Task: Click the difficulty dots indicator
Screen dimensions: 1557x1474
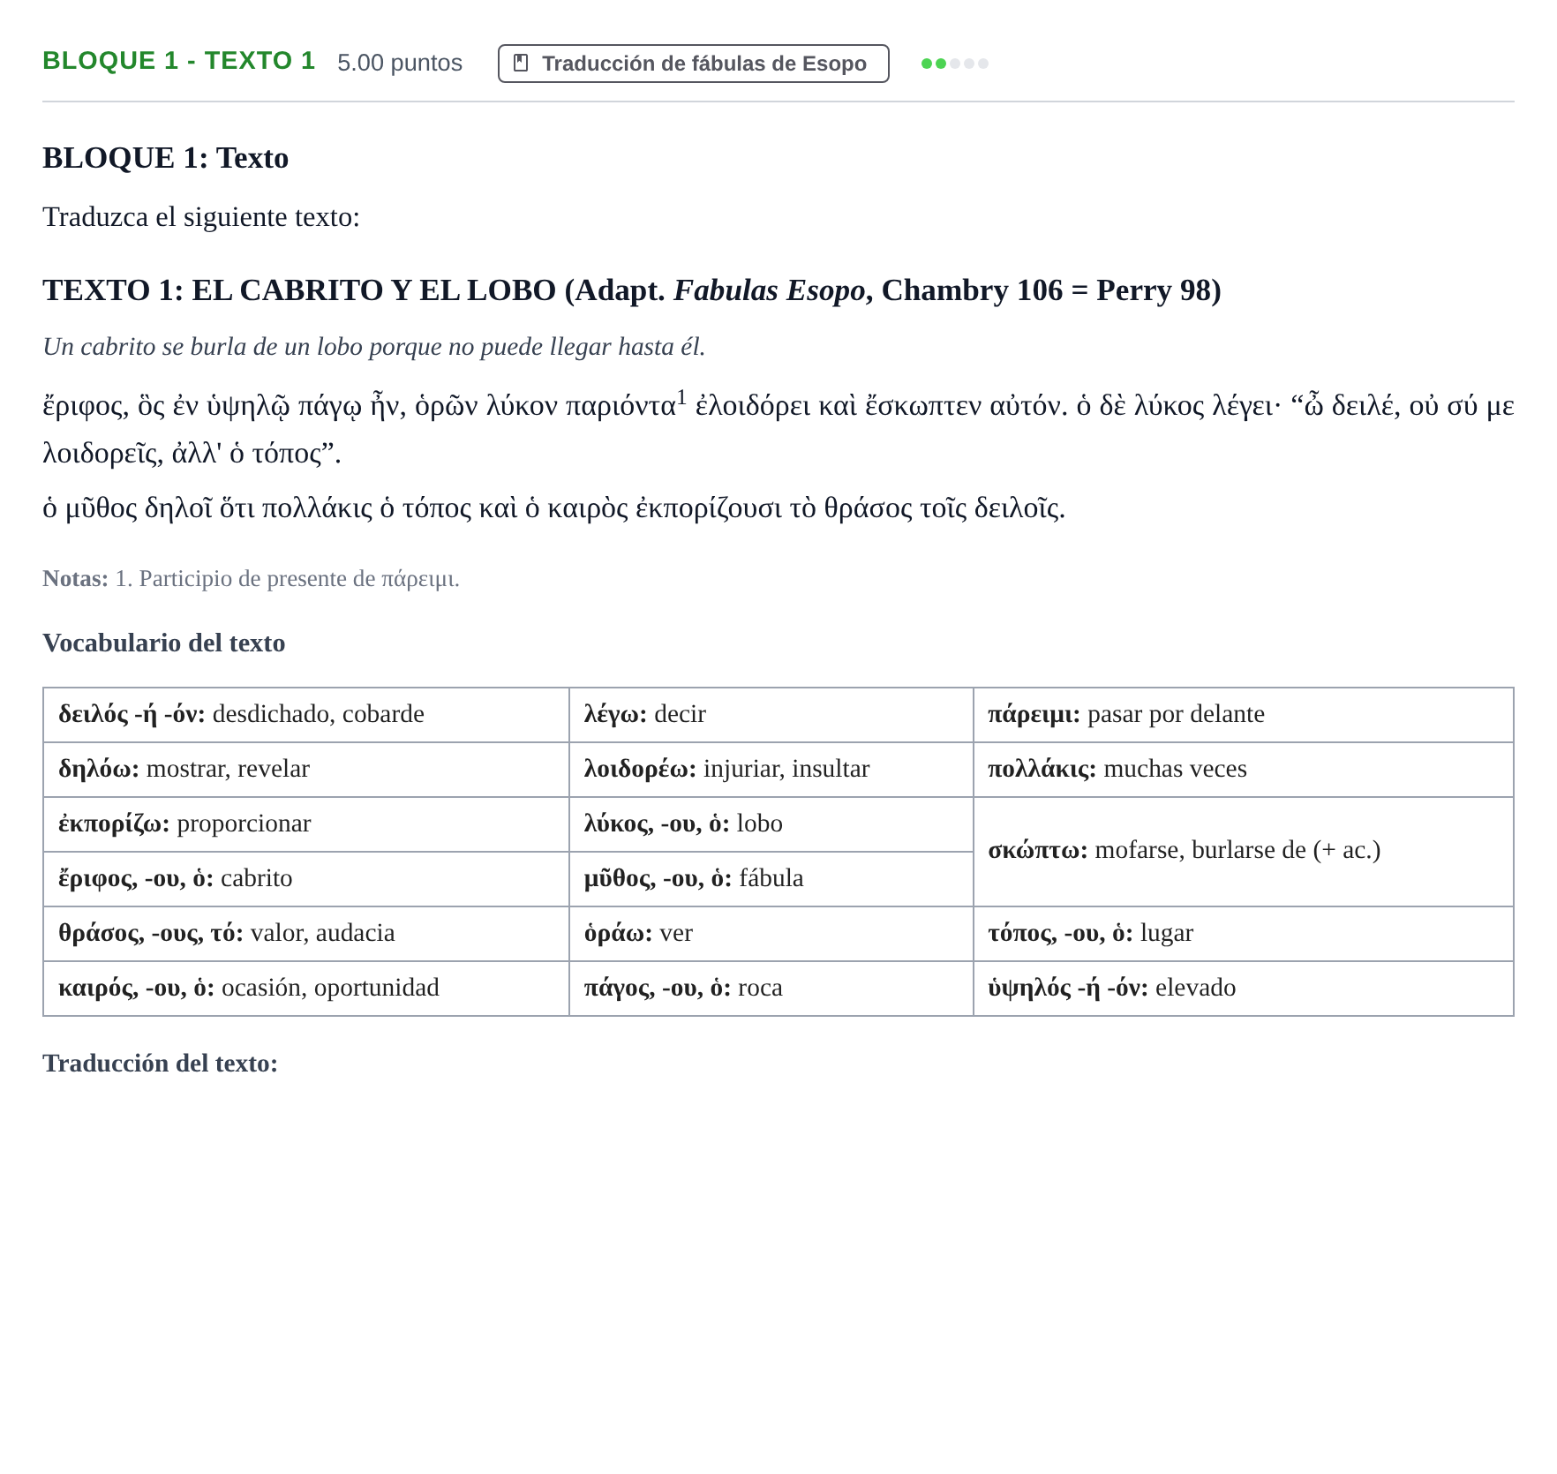Action: point(954,64)
